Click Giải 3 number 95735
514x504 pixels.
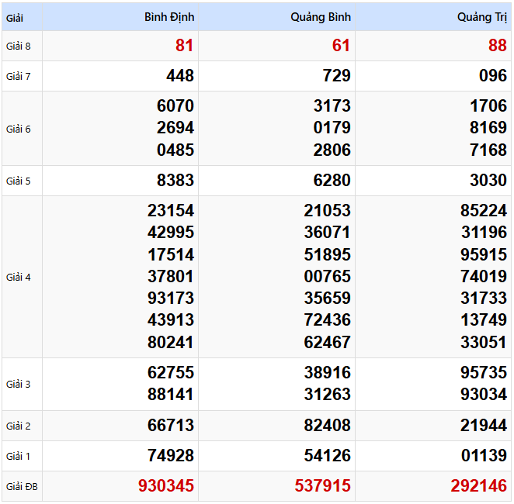(x=483, y=372)
